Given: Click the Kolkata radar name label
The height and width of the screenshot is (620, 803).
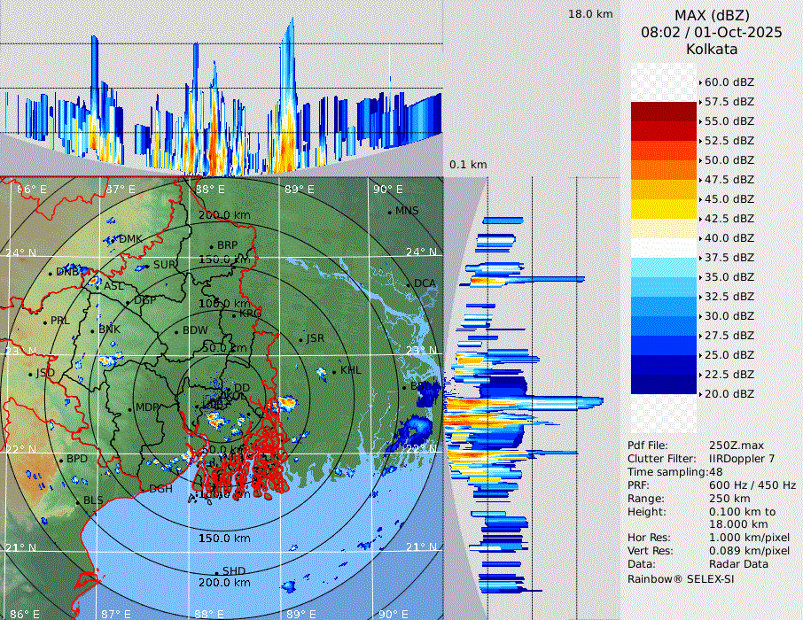Looking at the screenshot, I should (x=712, y=49).
